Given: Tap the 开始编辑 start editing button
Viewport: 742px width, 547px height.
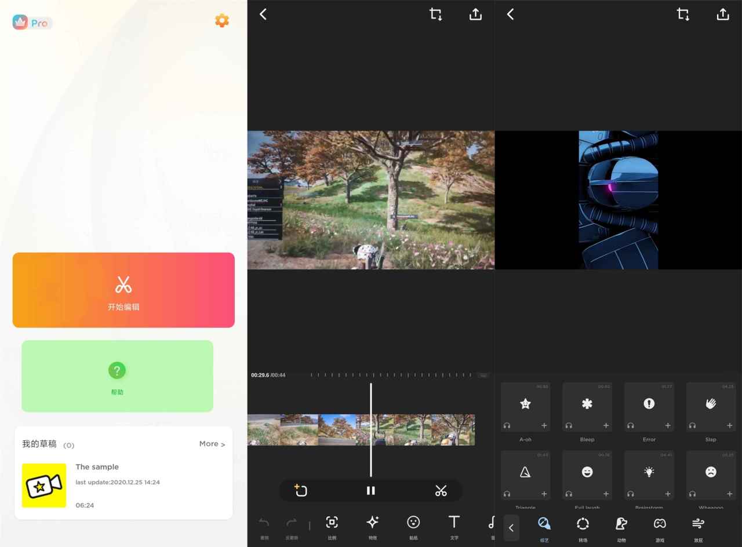Looking at the screenshot, I should [123, 290].
